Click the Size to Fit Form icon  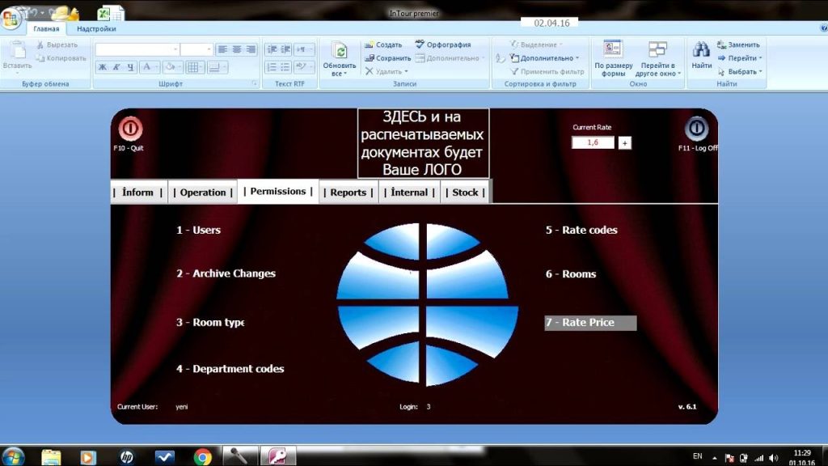(613, 50)
